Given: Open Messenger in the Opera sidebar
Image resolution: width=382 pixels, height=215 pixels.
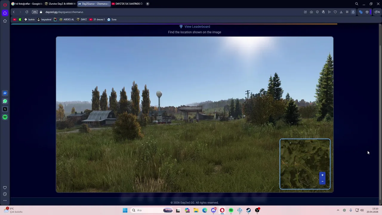Looking at the screenshot, I should 5,93.
